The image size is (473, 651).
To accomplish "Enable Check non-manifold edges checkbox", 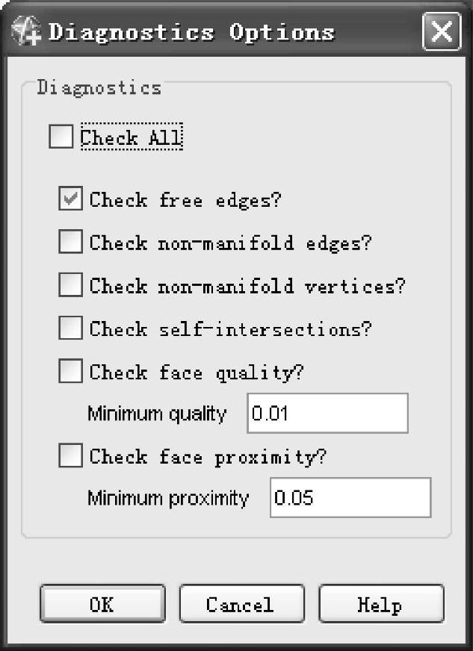I will pos(70,241).
